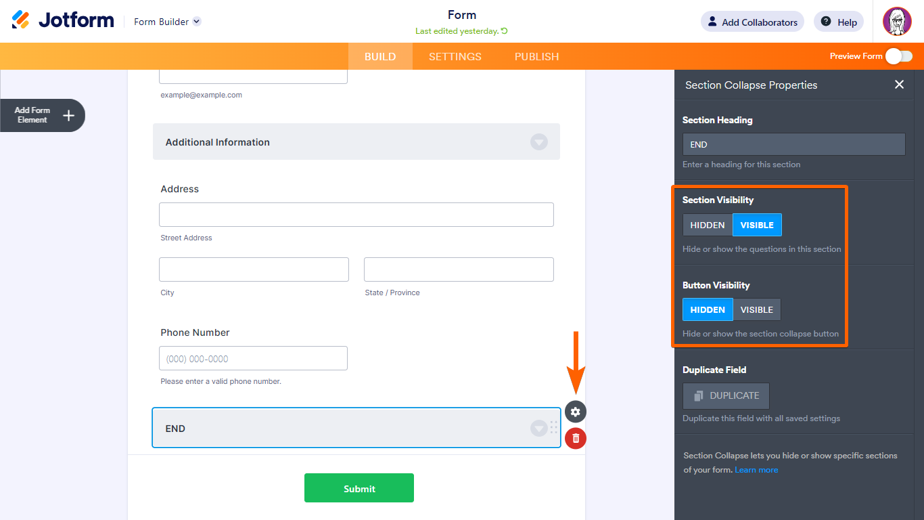This screenshot has height=520, width=924.
Task: Set Section Visibility to Hidden
Action: pyautogui.click(x=708, y=225)
